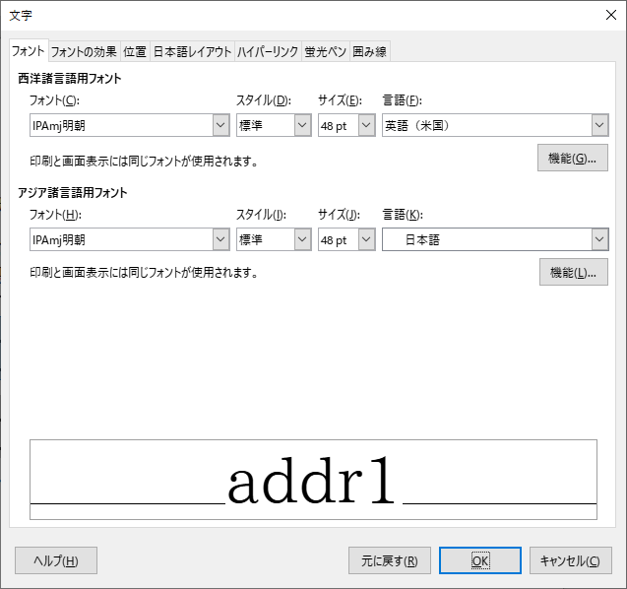This screenshot has height=589, width=627.
Task: Click the フォント(C): label
Action: [x=54, y=100]
